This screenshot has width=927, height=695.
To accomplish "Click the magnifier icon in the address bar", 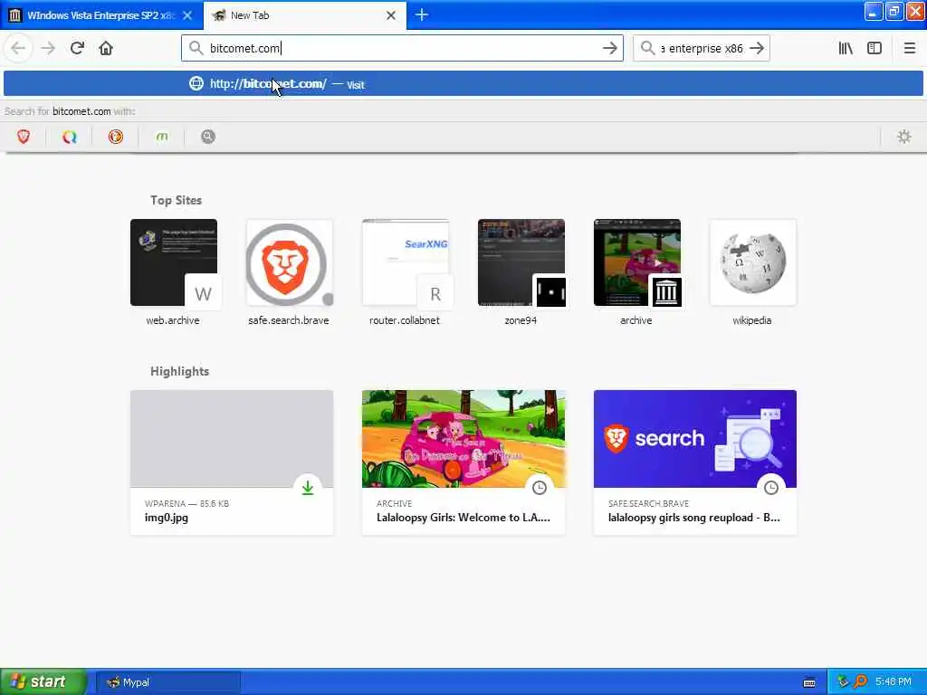I will pos(196,48).
